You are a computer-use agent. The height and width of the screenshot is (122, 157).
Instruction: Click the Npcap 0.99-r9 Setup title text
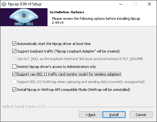click(x=25, y=4)
